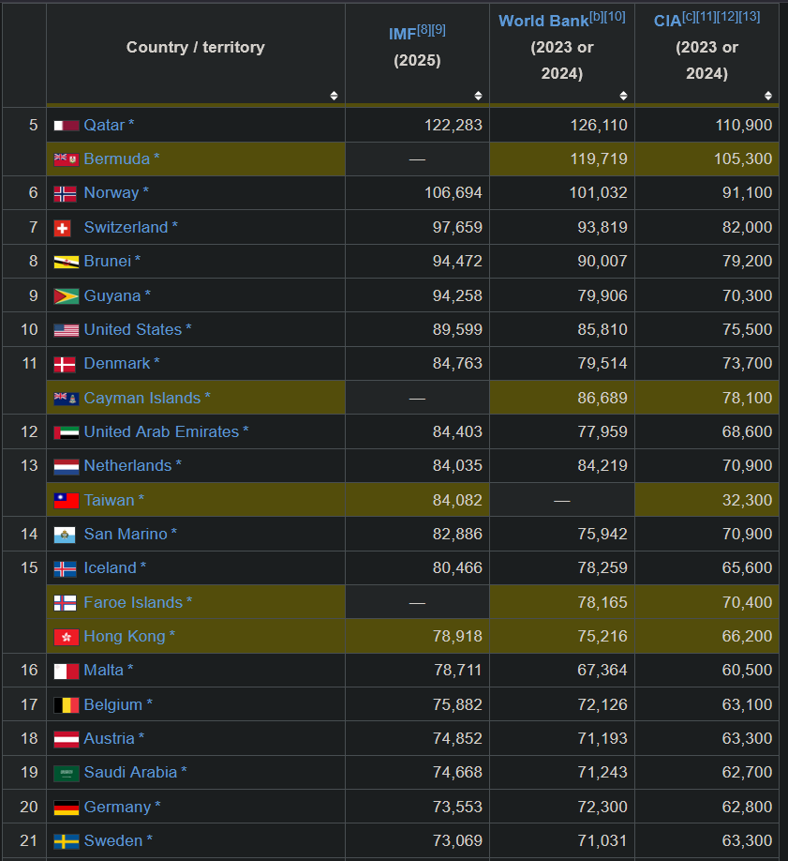The height and width of the screenshot is (861, 788).
Task: Open the Norway country link
Action: pos(112,193)
